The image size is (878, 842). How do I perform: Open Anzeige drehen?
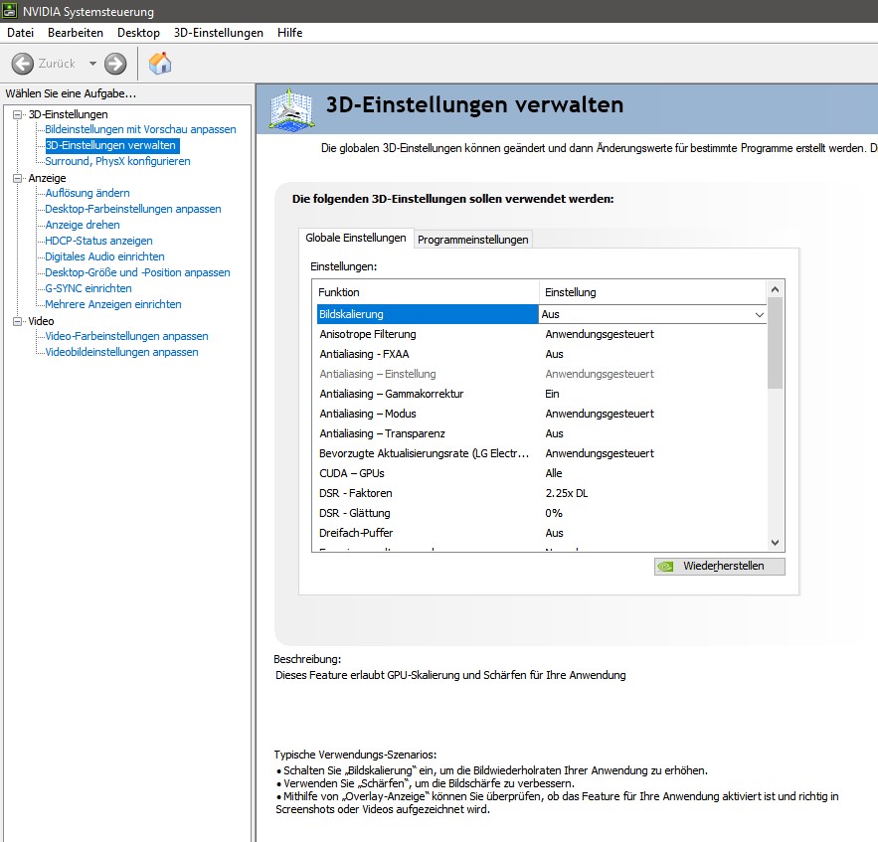(83, 225)
